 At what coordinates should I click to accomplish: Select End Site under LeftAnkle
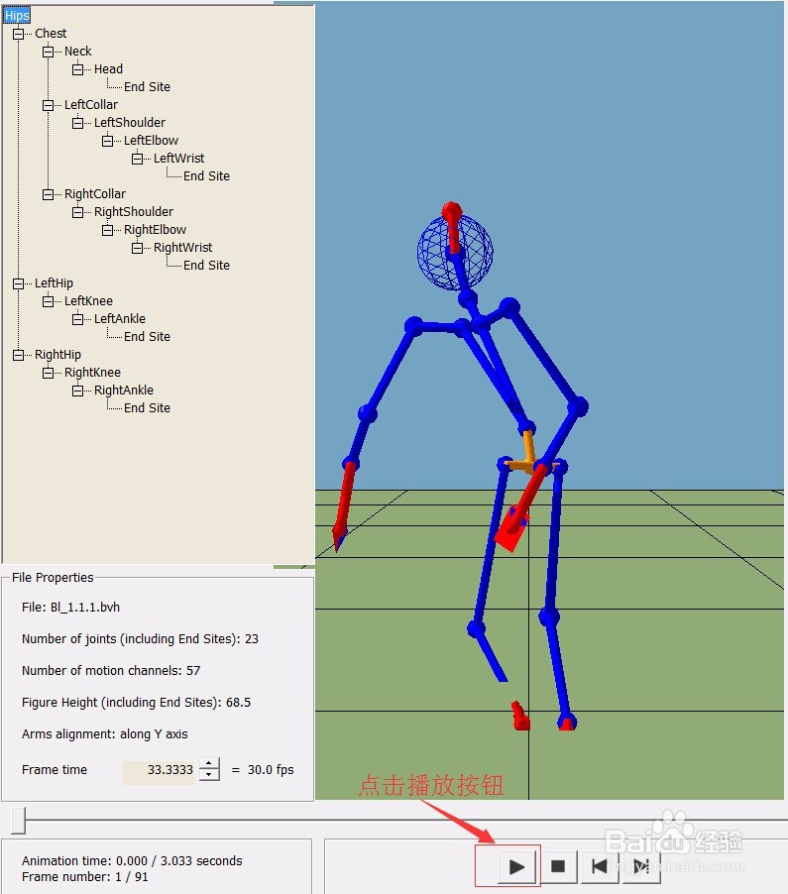[147, 337]
